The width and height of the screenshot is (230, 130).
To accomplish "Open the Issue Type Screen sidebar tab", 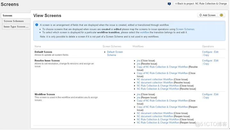I will click(x=16, y=27).
